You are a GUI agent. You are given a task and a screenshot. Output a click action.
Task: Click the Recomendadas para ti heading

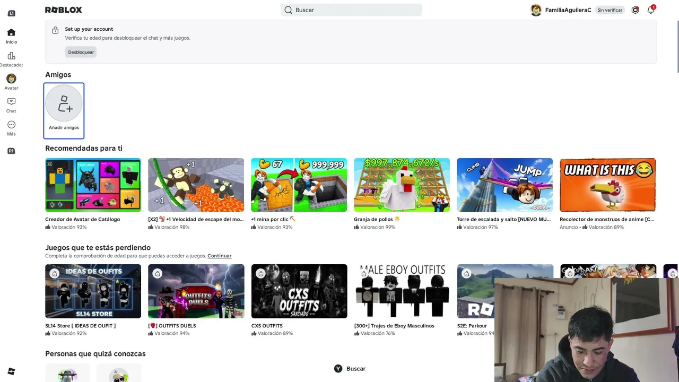(84, 149)
